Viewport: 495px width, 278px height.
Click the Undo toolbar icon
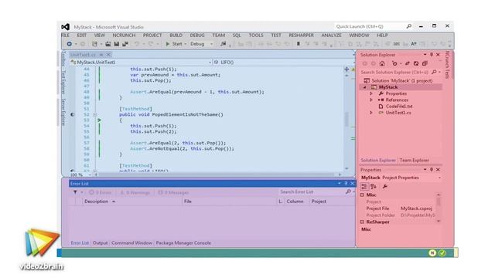137,44
